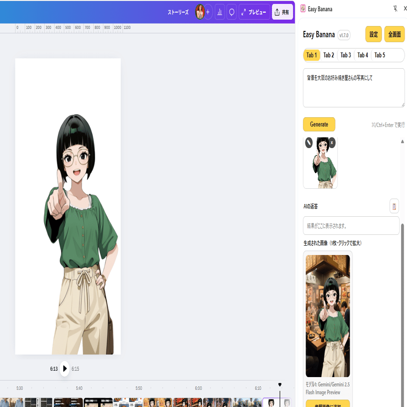Click the playhead marker on the timeline
Image resolution: width=407 pixels, height=407 pixels.
pos(280,384)
